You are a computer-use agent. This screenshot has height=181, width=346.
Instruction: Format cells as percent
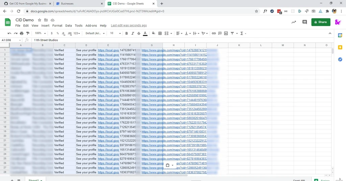[57, 33]
